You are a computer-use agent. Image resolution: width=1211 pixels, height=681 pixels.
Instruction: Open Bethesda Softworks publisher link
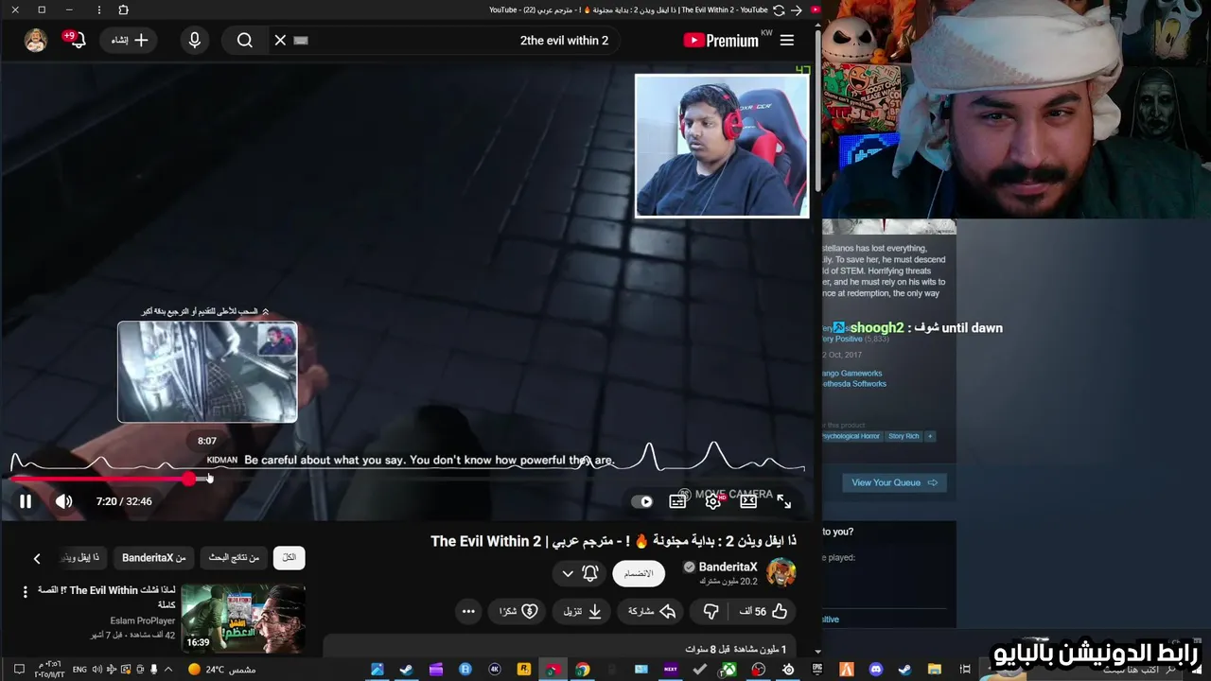click(854, 384)
